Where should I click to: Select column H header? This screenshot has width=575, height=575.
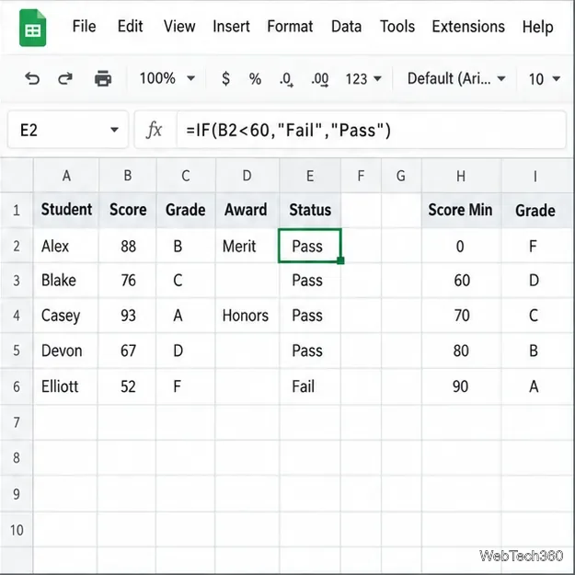(461, 176)
